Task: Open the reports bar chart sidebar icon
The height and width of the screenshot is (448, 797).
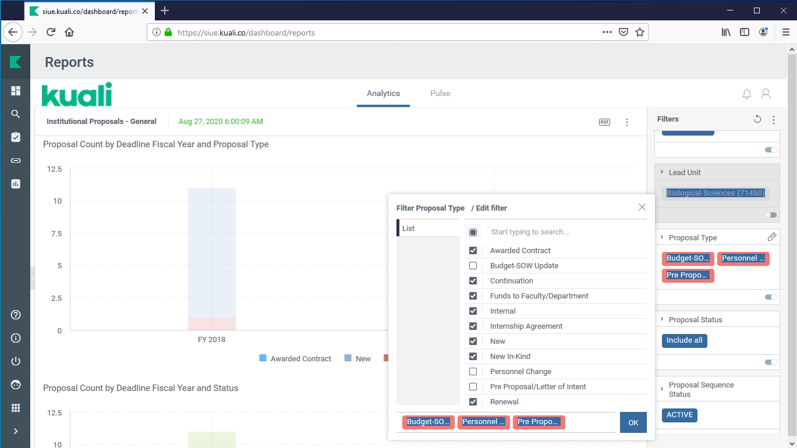Action: (16, 184)
